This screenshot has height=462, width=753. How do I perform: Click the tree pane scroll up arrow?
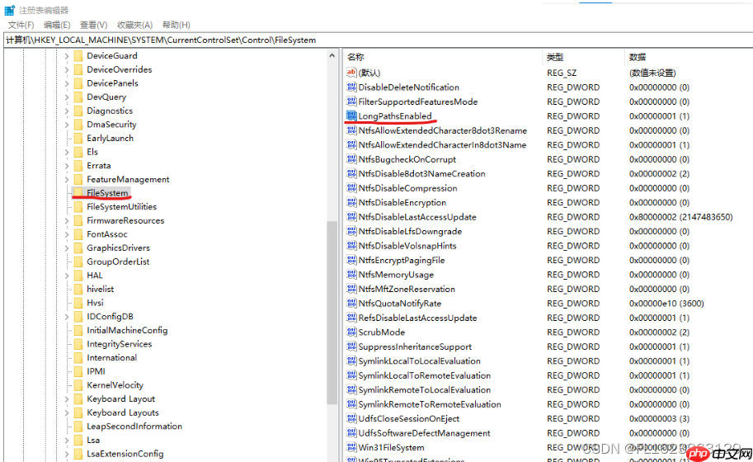[x=332, y=56]
